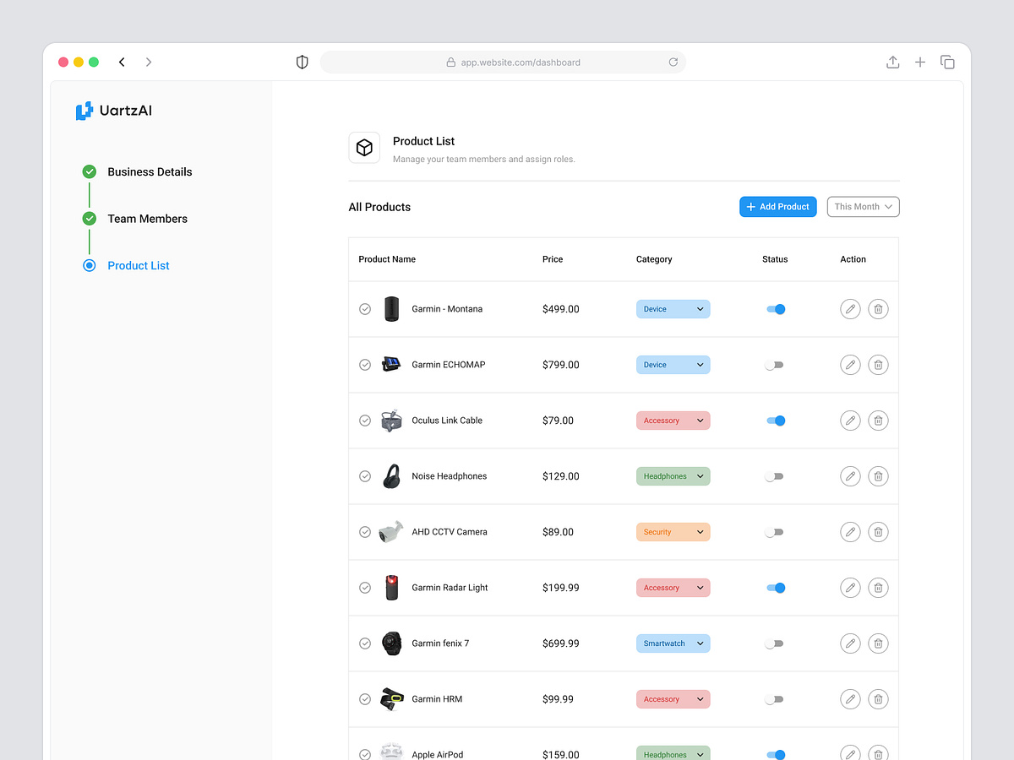Click the trash icon for Apple AirPod
1014x760 pixels.
point(878,753)
